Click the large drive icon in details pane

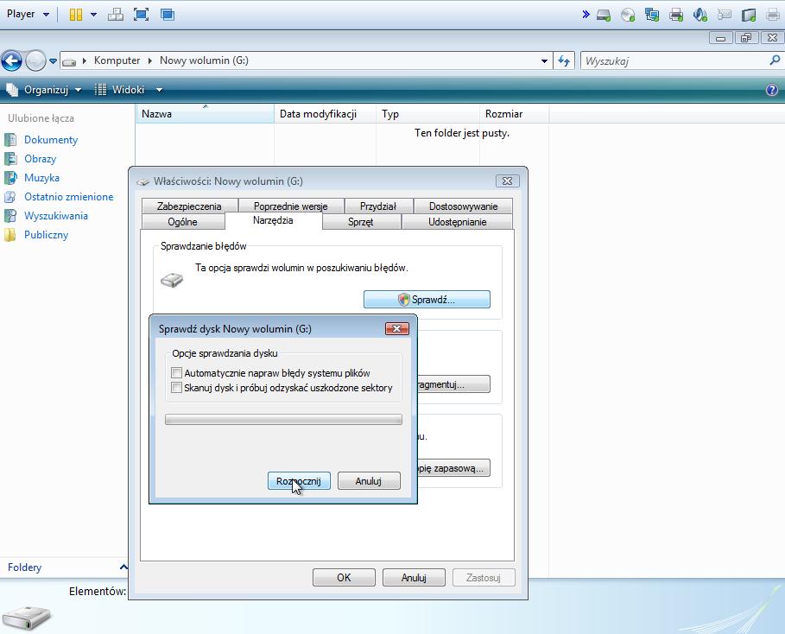[x=27, y=617]
